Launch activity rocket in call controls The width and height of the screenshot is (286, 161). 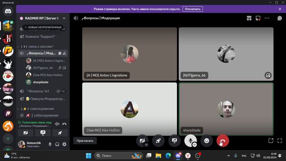coord(158,140)
